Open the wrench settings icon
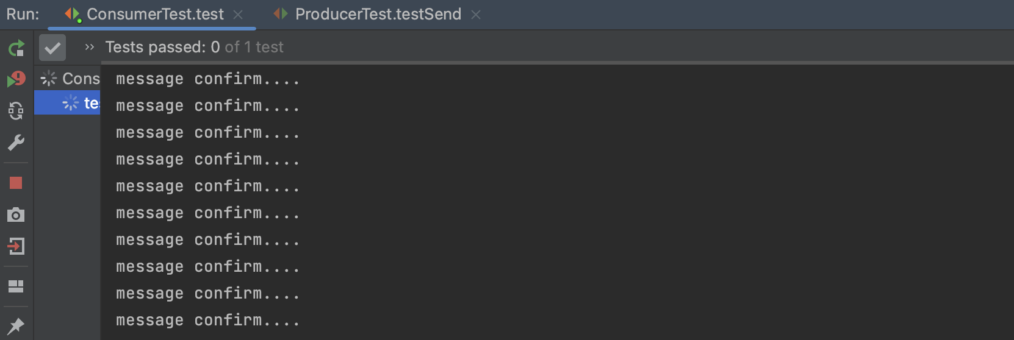 16,143
